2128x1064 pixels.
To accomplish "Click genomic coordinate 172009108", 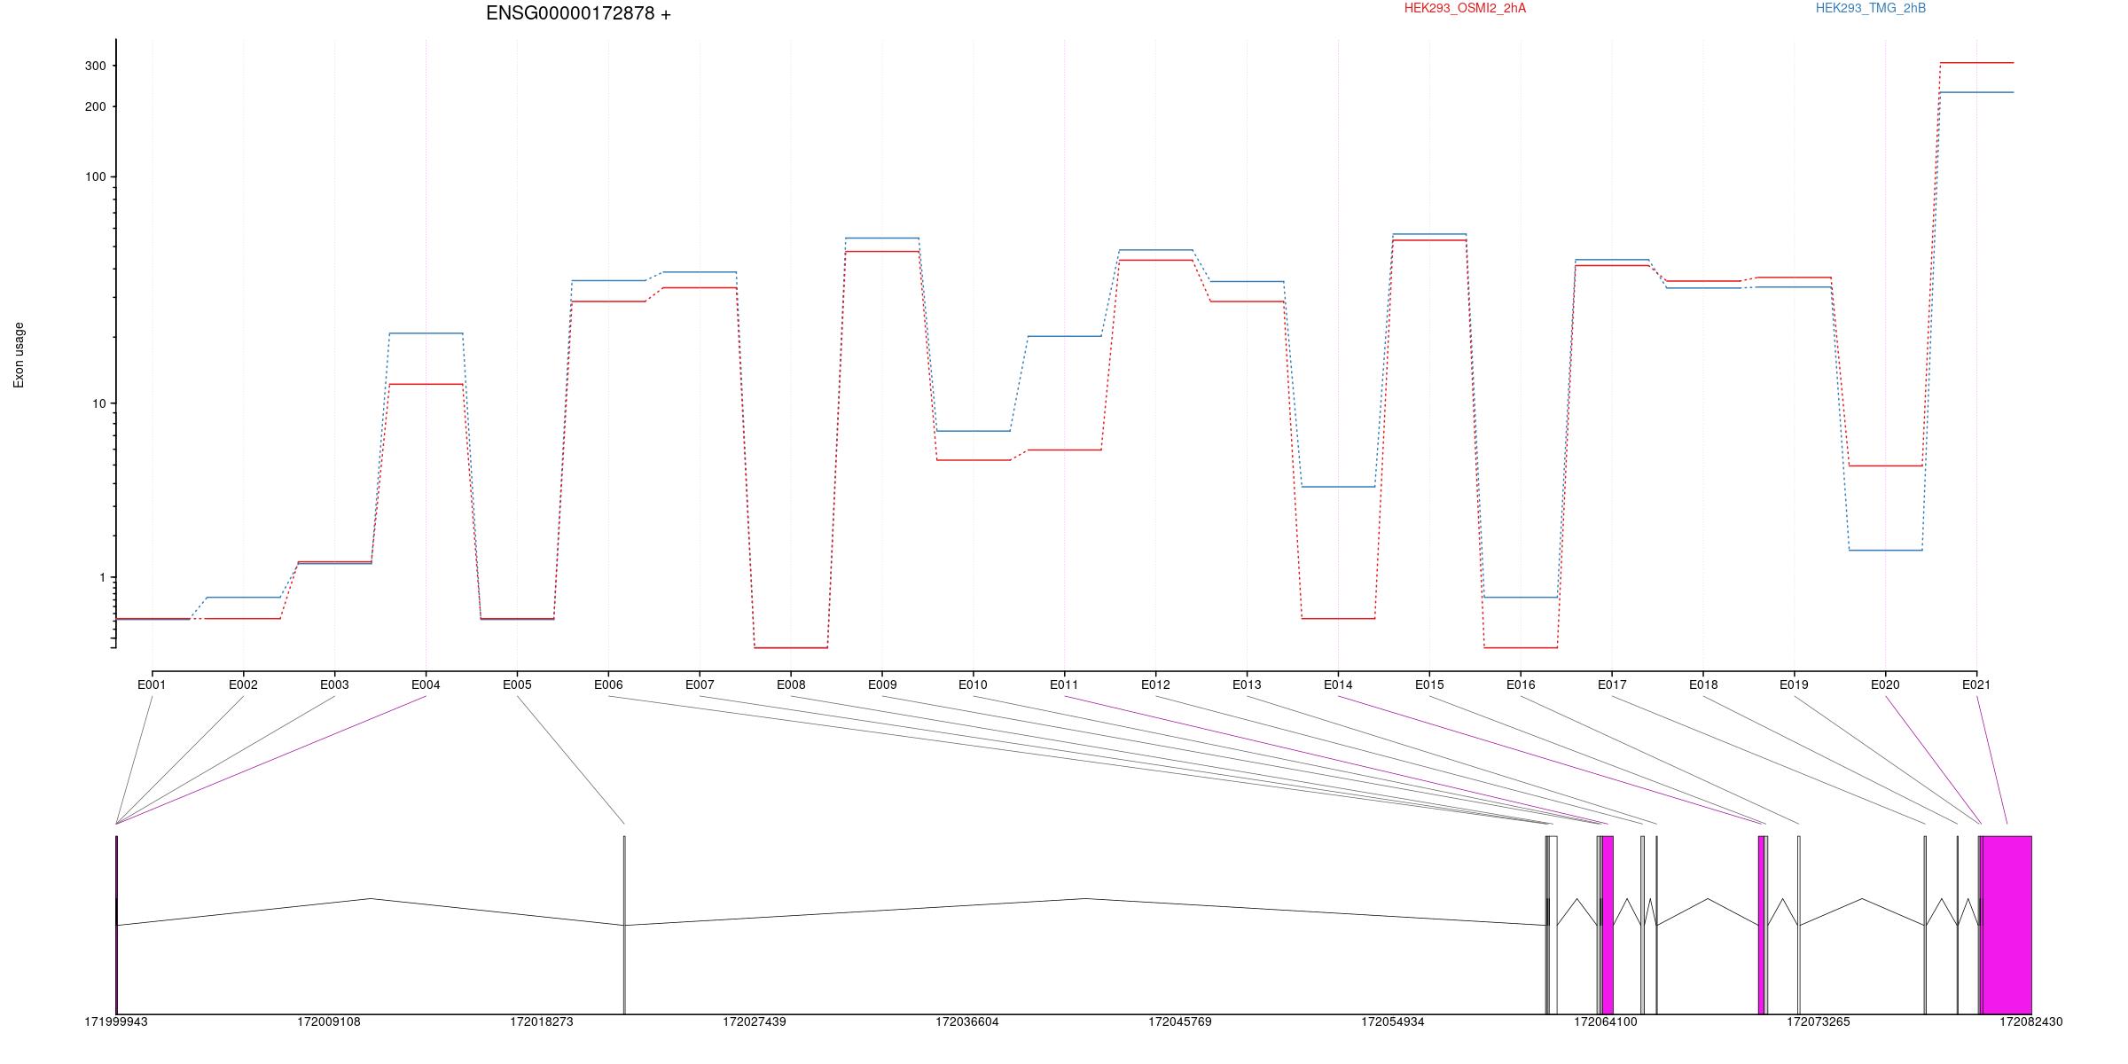I will 329,1021.
